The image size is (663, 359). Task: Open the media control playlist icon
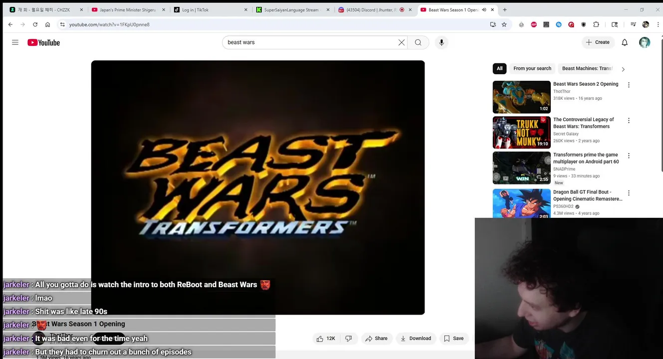[x=633, y=24]
